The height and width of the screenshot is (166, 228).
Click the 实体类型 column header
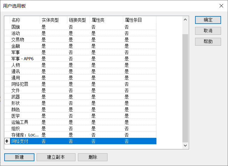[x=53, y=20]
